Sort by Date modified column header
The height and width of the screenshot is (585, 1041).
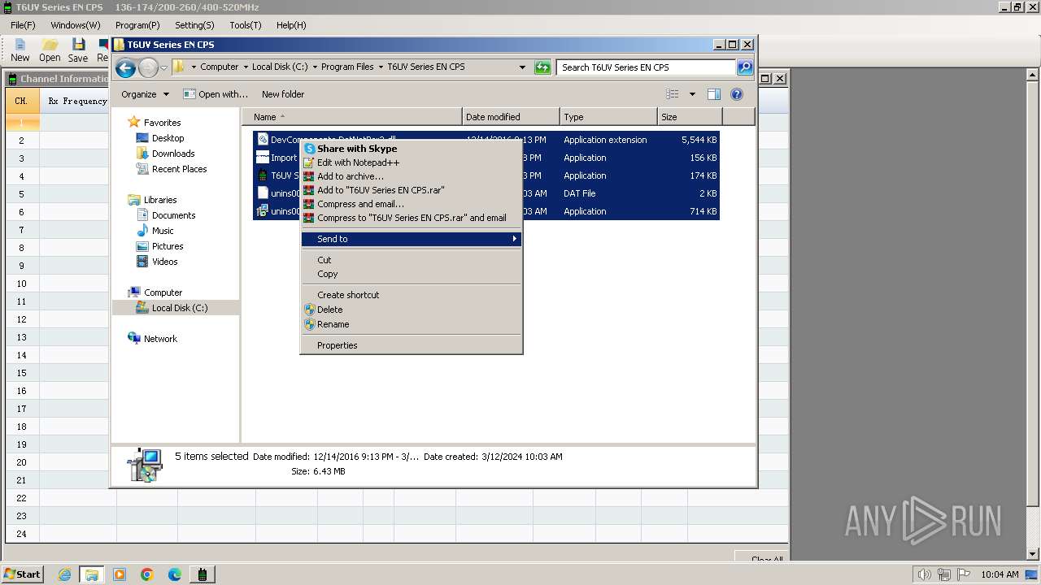click(511, 117)
